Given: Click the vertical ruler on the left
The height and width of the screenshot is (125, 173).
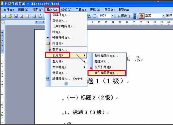Looking at the screenshot, I should click(2, 77).
